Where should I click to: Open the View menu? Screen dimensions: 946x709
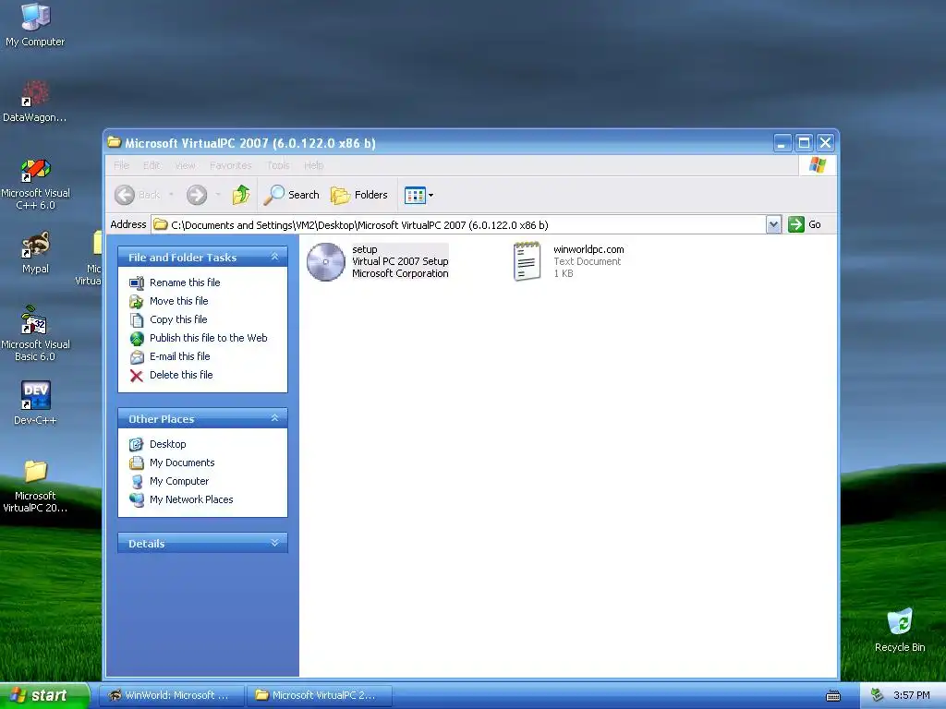click(185, 165)
